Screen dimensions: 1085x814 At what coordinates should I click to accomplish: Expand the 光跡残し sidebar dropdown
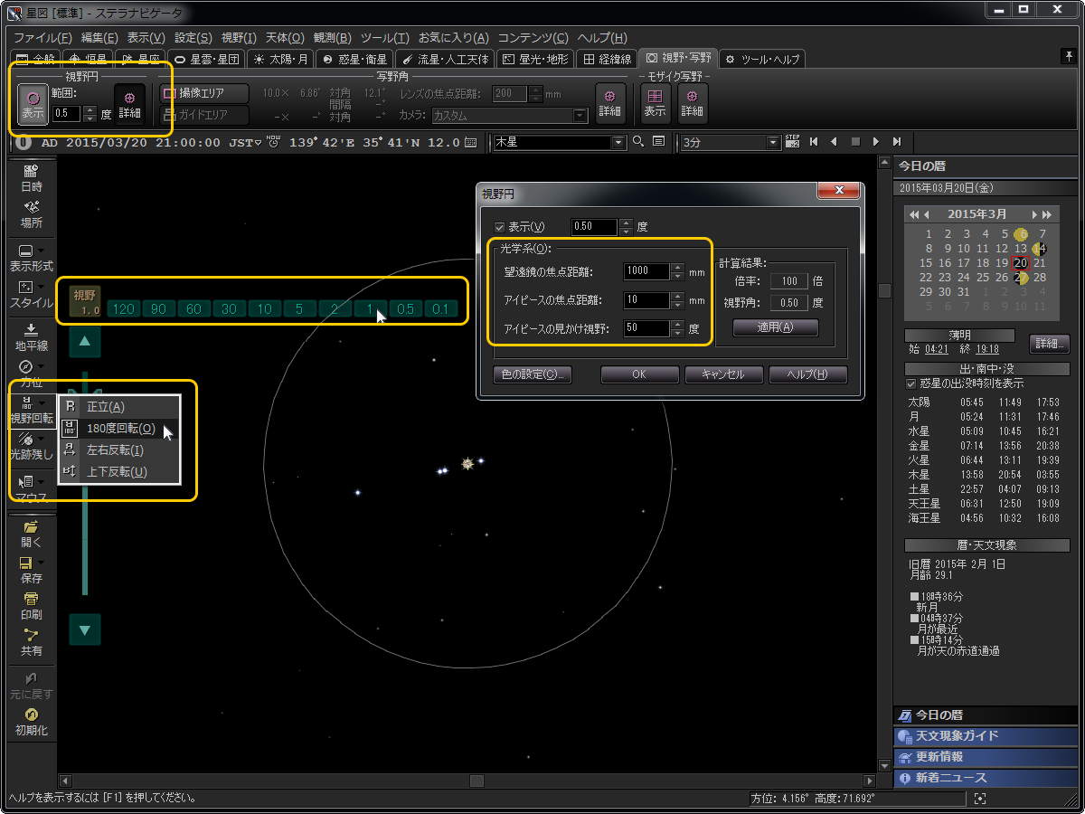[42, 438]
